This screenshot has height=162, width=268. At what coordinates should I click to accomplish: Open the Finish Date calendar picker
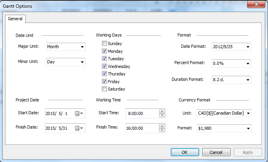[79, 128]
